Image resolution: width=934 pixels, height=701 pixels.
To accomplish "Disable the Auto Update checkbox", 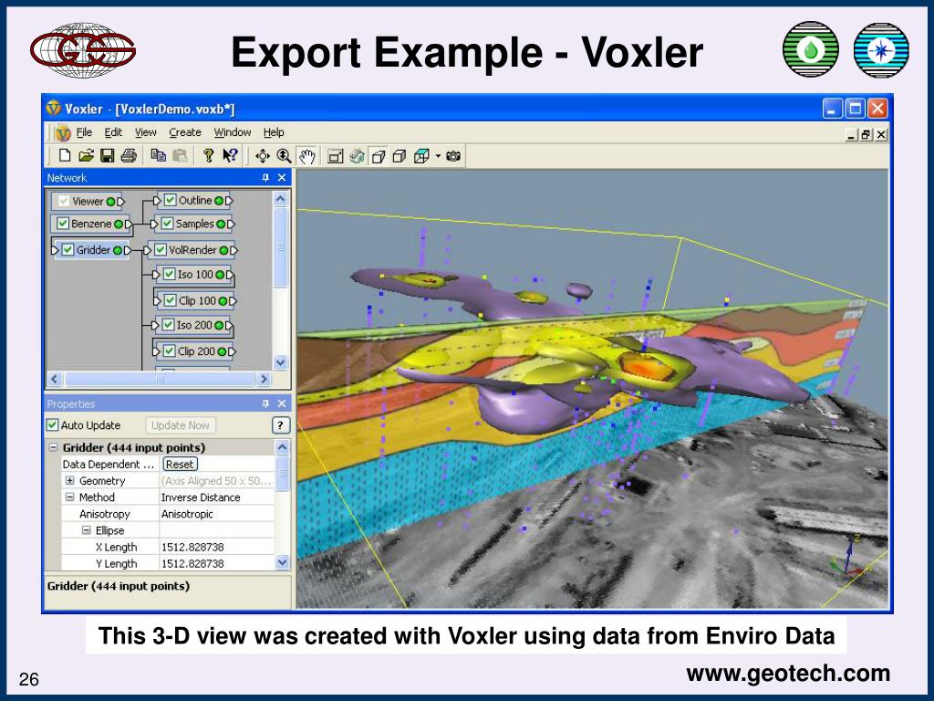I will click(52, 425).
